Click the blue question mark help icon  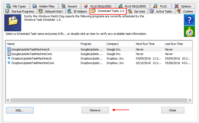click(189, 20)
